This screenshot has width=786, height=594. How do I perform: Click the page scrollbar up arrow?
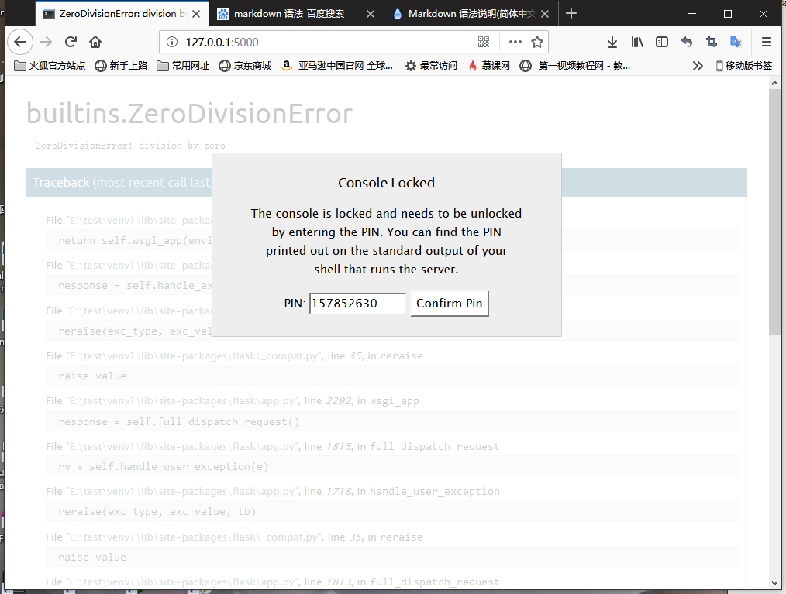point(774,83)
